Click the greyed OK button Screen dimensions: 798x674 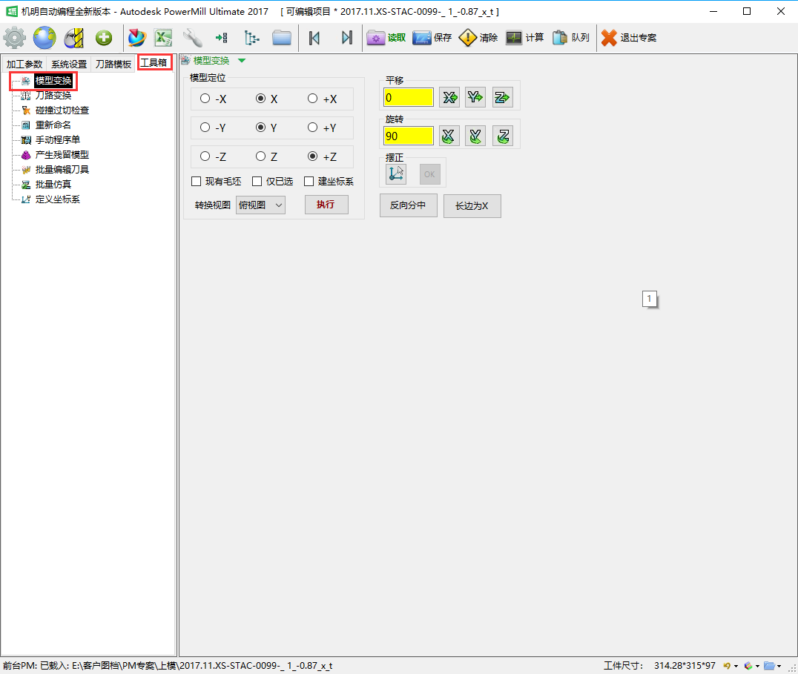pos(429,174)
